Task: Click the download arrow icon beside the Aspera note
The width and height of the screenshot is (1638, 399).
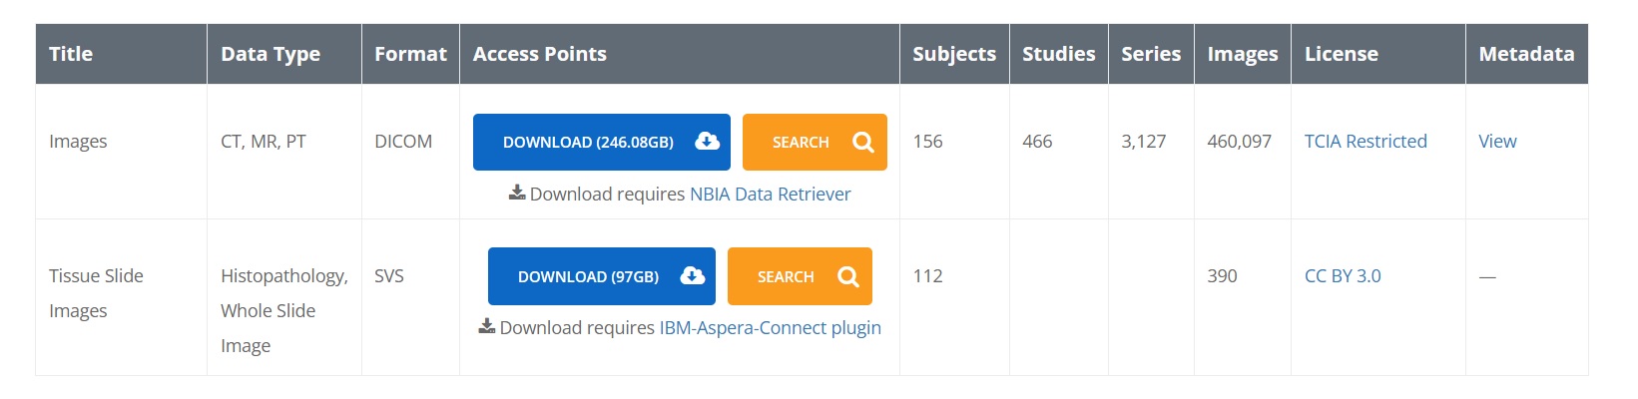Action: coord(487,326)
